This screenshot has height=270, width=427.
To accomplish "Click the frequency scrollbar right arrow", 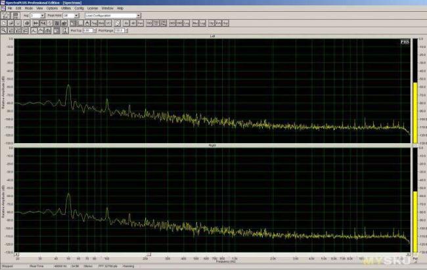I will pos(408,254).
